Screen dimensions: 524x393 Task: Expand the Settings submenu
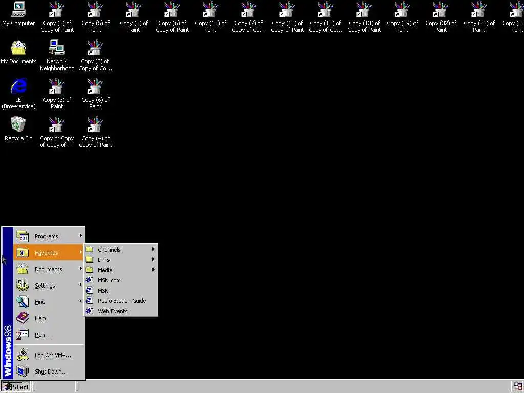[x=49, y=286]
